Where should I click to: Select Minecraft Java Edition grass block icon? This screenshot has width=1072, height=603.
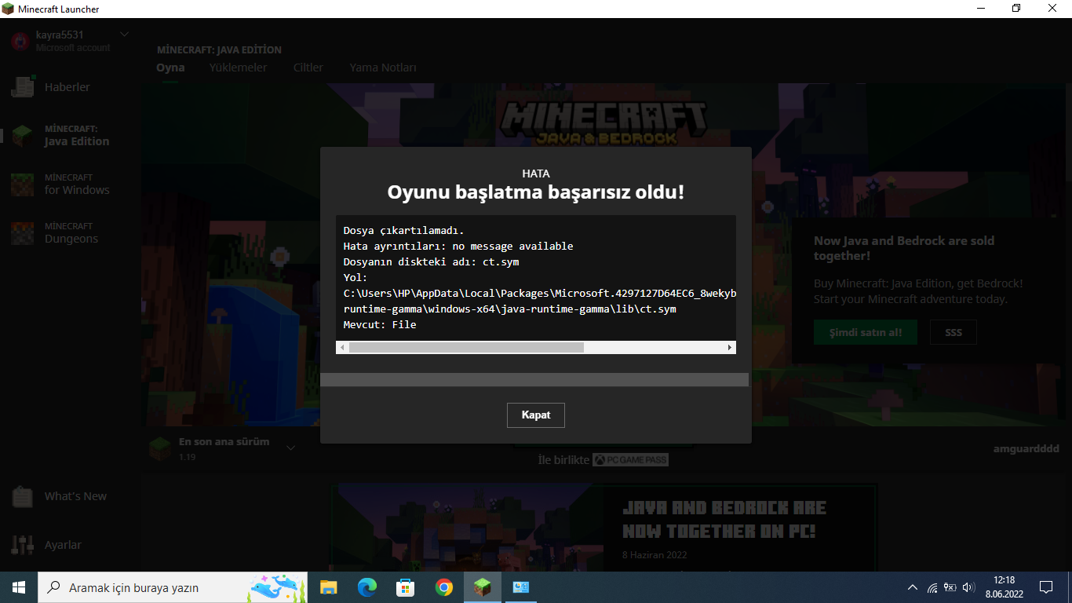(x=22, y=135)
